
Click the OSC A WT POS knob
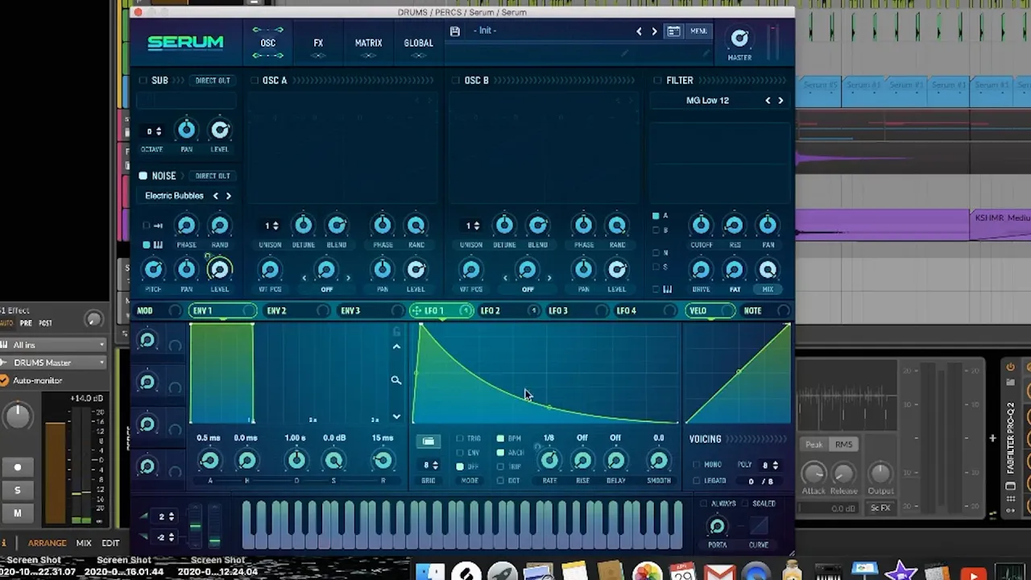click(270, 270)
